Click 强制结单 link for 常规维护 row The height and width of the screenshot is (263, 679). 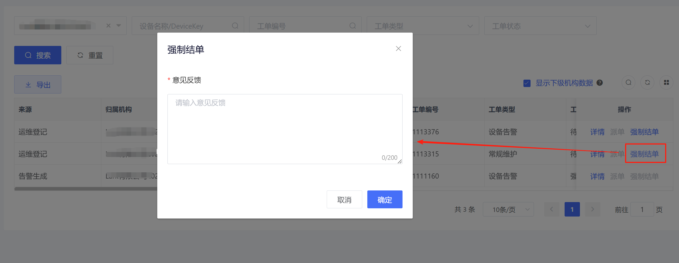(644, 154)
